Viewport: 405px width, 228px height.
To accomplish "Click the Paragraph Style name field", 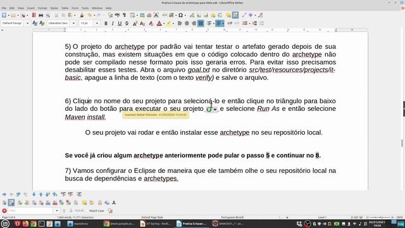I will 13,23.
